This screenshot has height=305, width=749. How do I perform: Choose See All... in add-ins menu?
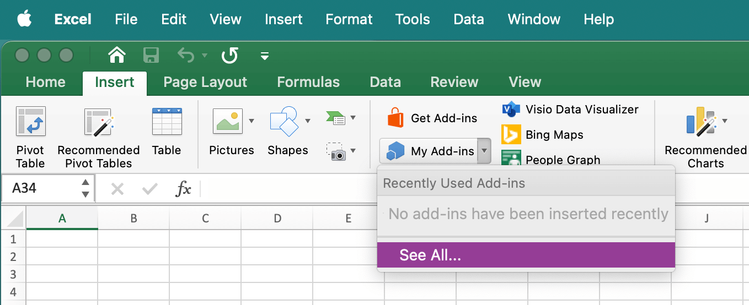(526, 255)
